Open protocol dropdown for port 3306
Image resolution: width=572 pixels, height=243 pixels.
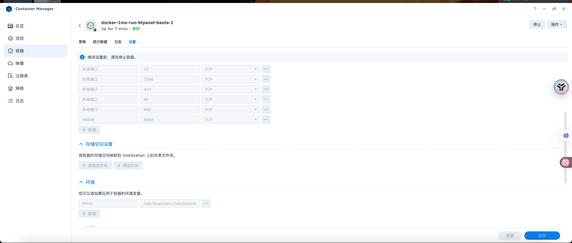coord(230,79)
